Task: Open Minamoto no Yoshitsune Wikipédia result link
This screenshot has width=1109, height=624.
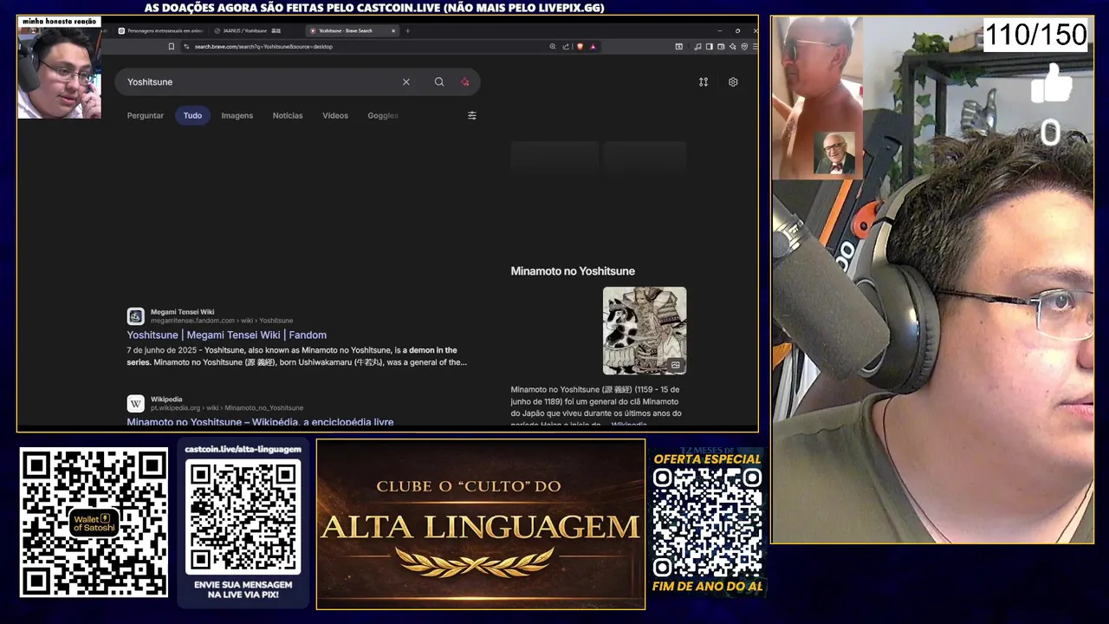Action: pos(260,422)
